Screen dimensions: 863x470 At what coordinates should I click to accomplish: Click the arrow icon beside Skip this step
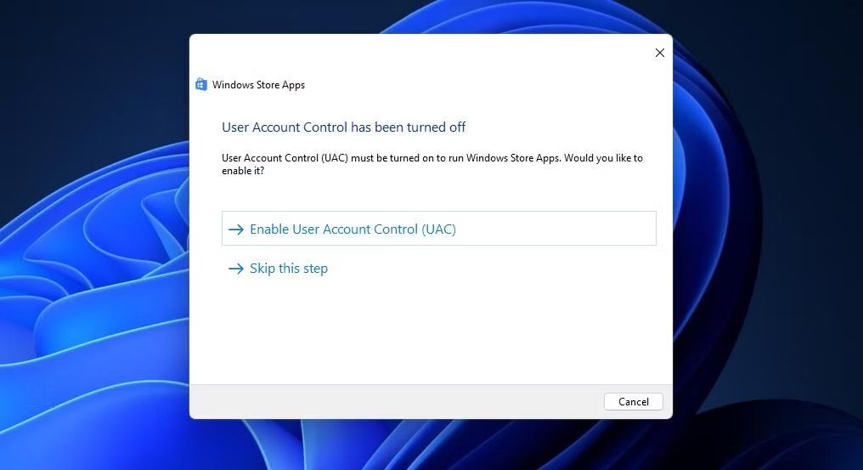tap(236, 269)
